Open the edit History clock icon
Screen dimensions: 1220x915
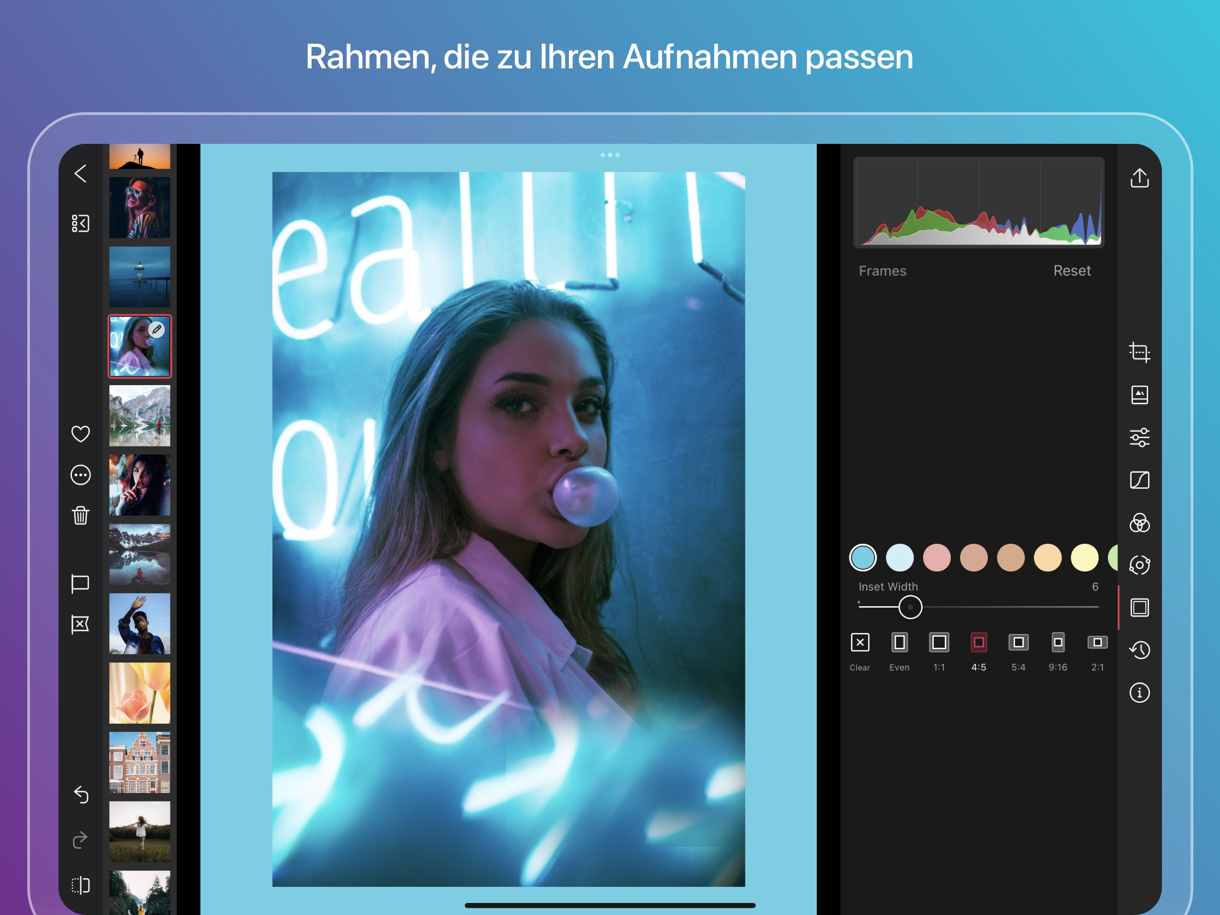coord(1140,650)
